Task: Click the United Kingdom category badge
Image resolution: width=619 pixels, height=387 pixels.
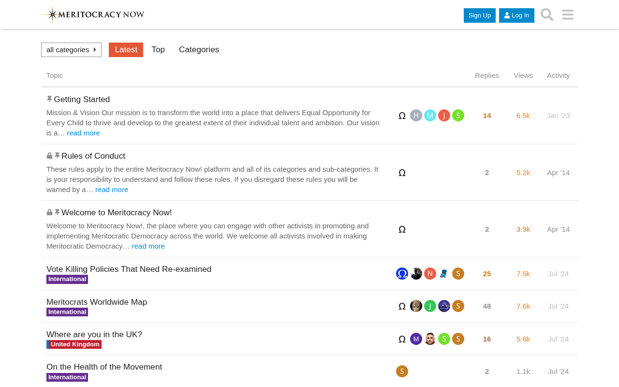Action: [74, 344]
